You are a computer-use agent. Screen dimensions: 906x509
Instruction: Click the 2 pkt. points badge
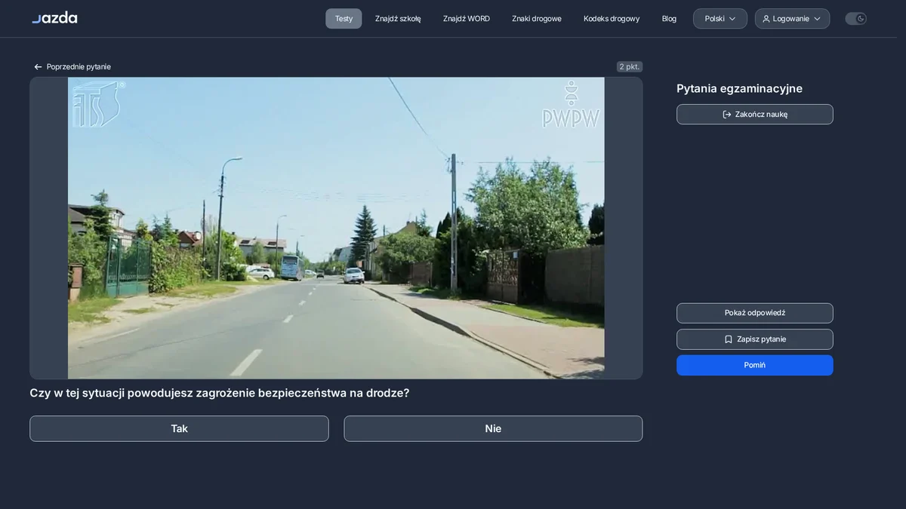(x=630, y=66)
